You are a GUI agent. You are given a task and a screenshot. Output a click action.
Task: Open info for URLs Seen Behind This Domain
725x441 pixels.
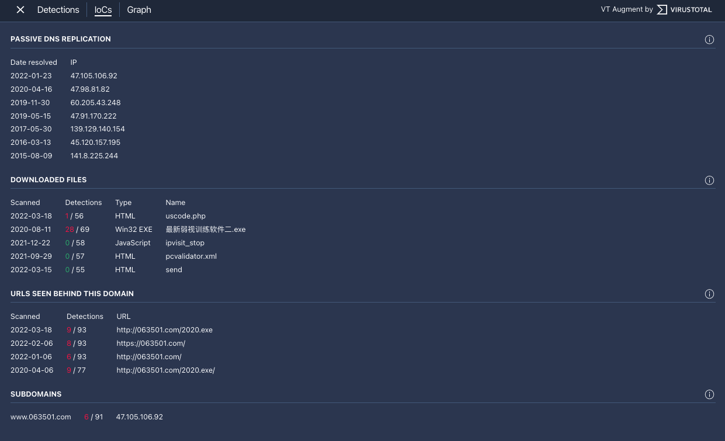click(709, 294)
